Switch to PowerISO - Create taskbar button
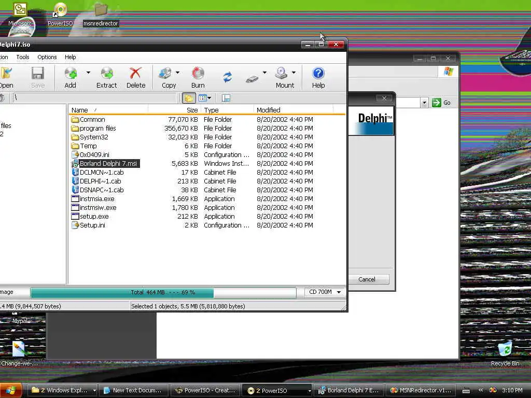 click(205, 391)
